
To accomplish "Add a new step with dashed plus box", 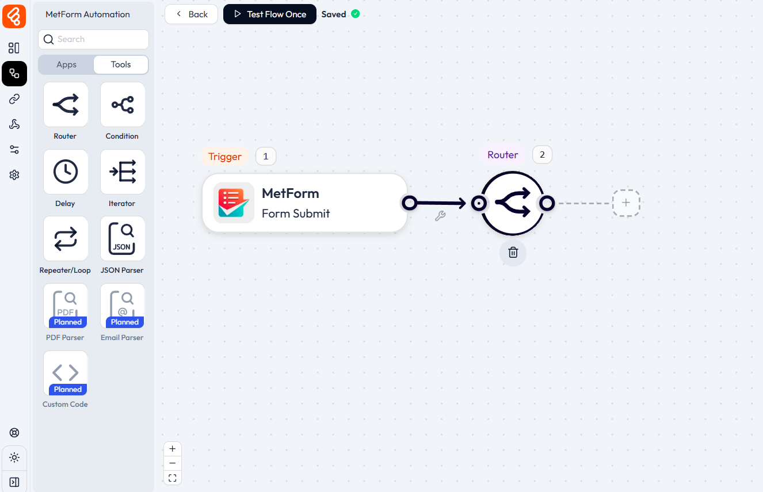I will point(626,203).
